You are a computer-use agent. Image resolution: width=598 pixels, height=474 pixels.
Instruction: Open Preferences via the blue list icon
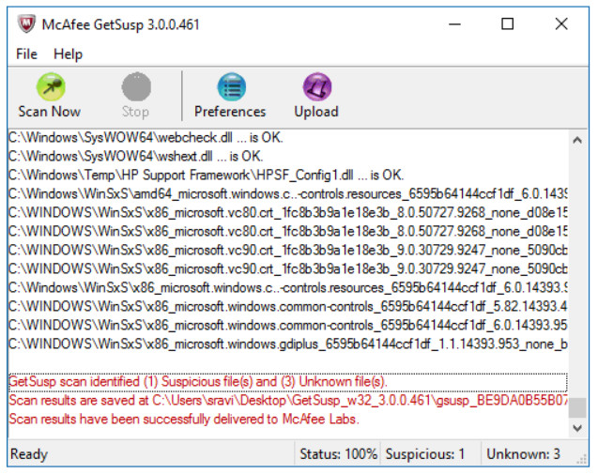click(232, 86)
